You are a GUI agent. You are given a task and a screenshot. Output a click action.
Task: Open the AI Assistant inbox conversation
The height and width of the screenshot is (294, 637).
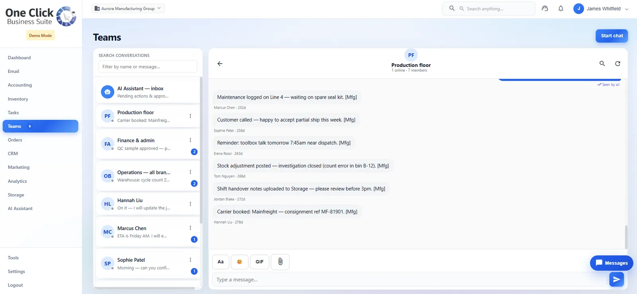click(148, 92)
